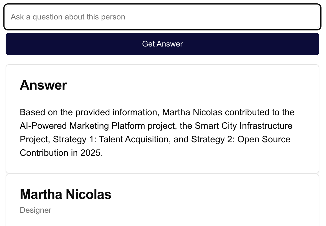Click 'AI-Powered Marketing Platform' in the answer
326x226 pixels.
coord(82,126)
